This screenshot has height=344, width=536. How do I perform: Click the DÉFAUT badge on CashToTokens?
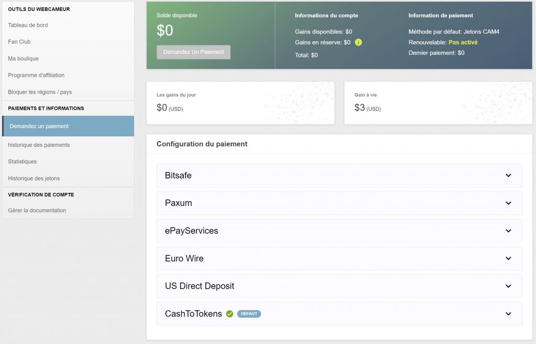click(x=249, y=314)
